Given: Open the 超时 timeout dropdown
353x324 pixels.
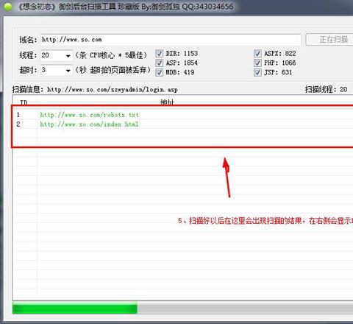Looking at the screenshot, I should click(x=68, y=71).
